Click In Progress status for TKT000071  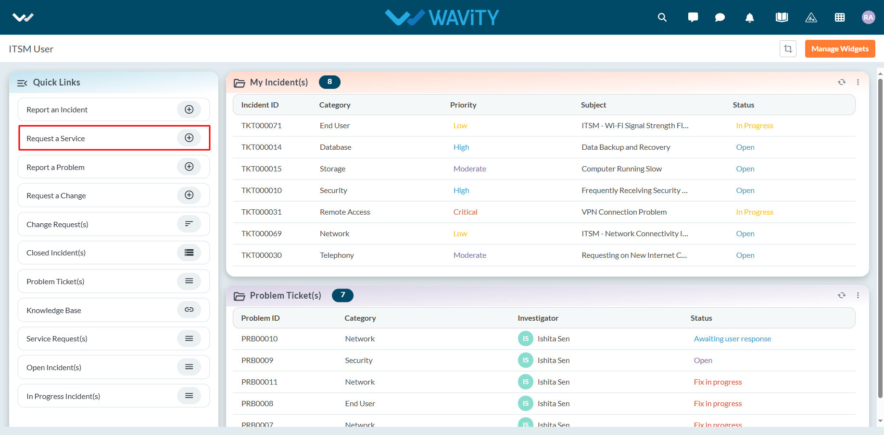754,125
